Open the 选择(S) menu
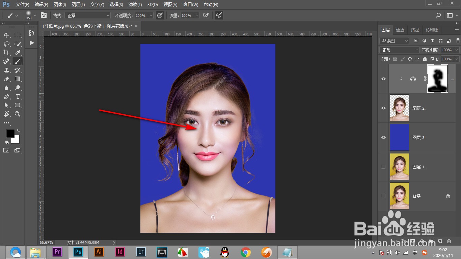461x259 pixels. (116, 4)
